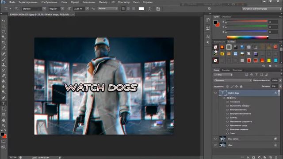Select the Magic Wand tool

click(4, 37)
